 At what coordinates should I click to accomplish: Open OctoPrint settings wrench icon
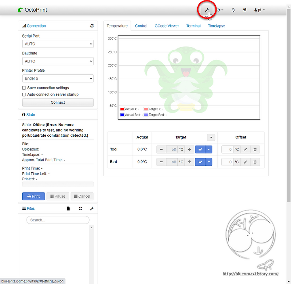click(x=207, y=10)
